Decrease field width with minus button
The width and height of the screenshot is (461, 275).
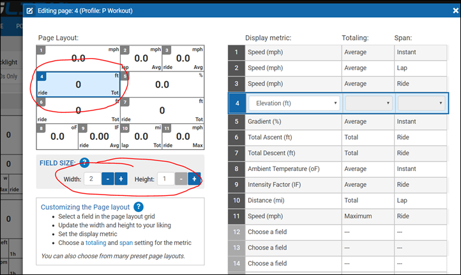(x=109, y=179)
